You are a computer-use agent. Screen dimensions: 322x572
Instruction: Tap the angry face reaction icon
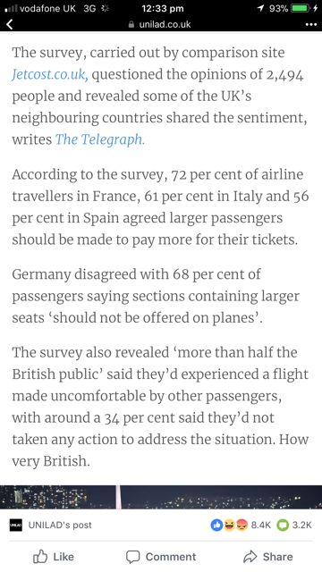click(x=241, y=525)
